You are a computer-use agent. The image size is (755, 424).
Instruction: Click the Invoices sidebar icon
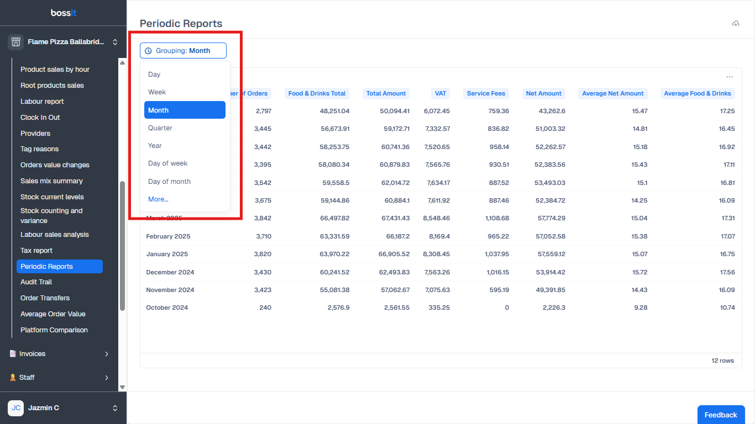tap(13, 354)
